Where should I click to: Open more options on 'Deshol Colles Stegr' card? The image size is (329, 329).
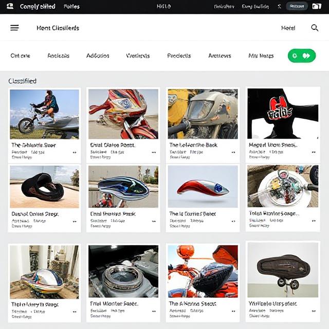pos(75,222)
